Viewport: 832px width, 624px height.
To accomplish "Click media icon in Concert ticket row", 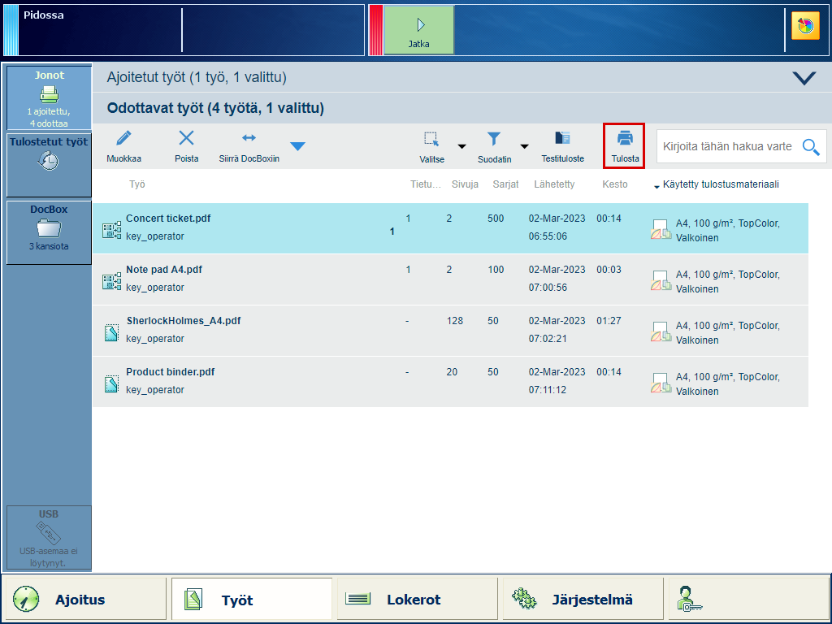I will click(661, 230).
